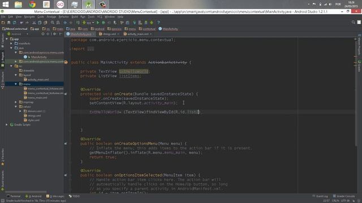Collapse the layout folder node
The height and width of the screenshot is (203, 362).
tap(16, 75)
